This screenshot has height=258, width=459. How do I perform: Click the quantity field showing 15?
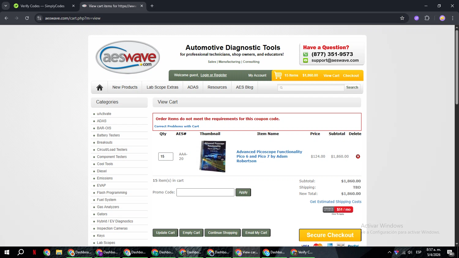pos(166,157)
